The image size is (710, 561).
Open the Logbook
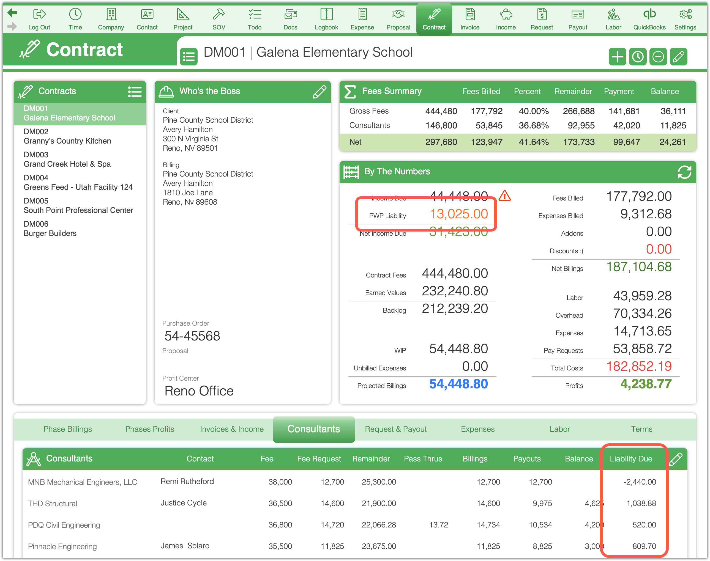(326, 19)
